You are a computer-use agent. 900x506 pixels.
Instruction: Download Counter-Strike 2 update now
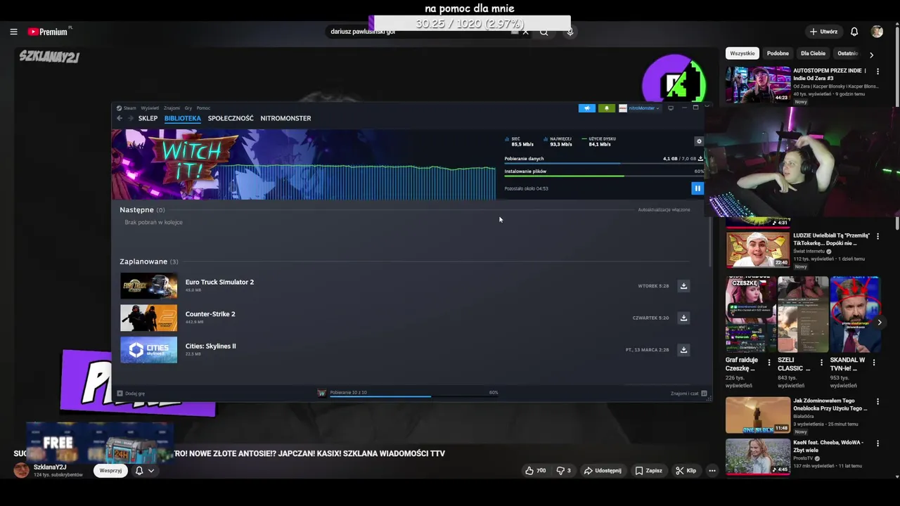point(683,318)
